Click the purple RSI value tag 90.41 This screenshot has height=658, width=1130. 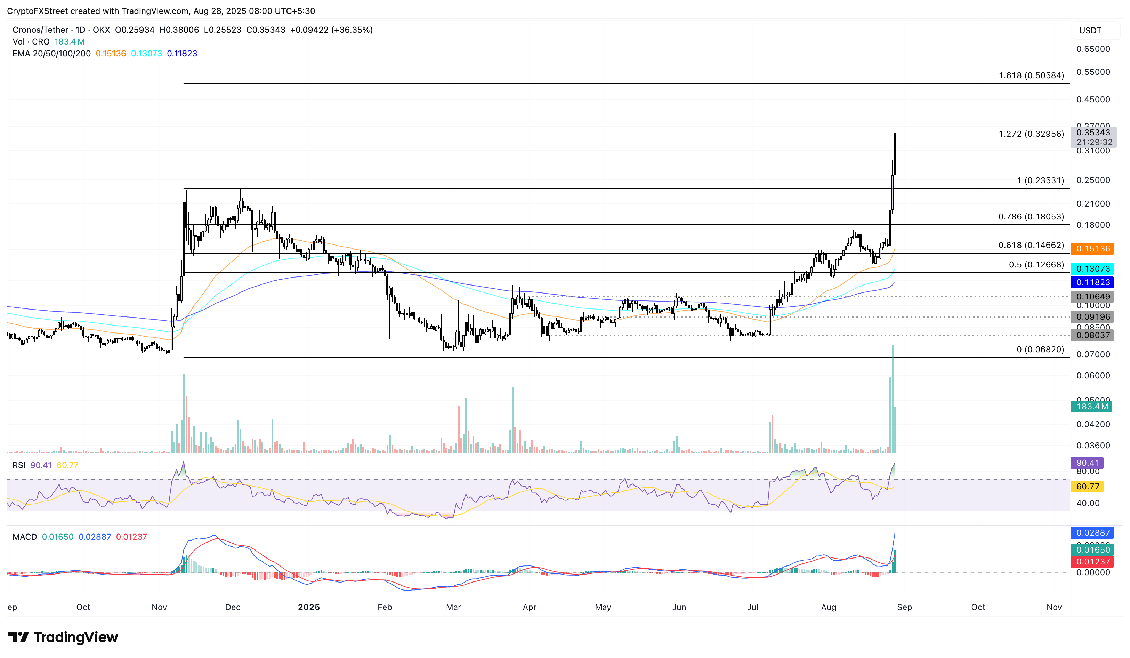point(1087,463)
